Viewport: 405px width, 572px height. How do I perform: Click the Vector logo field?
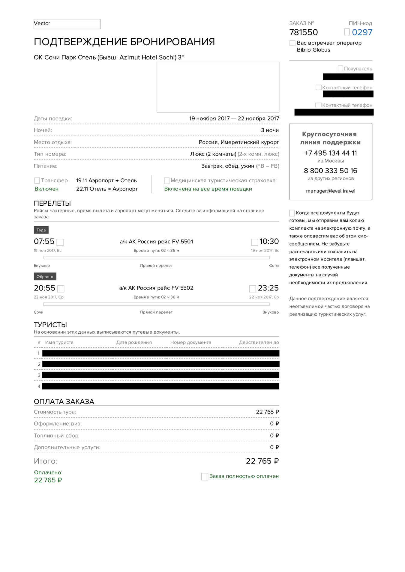point(67,24)
